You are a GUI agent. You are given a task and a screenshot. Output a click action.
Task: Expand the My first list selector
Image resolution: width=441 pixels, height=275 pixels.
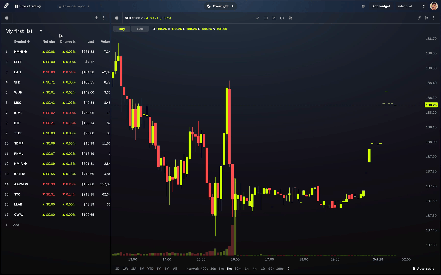point(41,31)
